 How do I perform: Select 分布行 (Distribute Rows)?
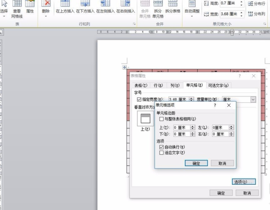256,4
